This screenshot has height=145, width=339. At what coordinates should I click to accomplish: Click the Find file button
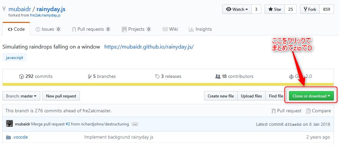[276, 96]
